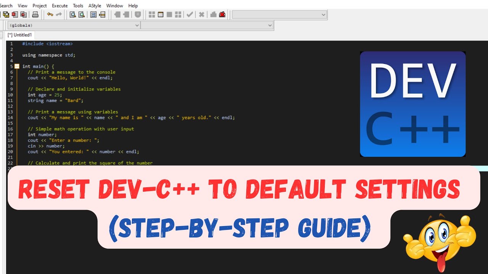This screenshot has height=274, width=488.
Task: Open the Help menu
Action: pyautogui.click(x=133, y=6)
